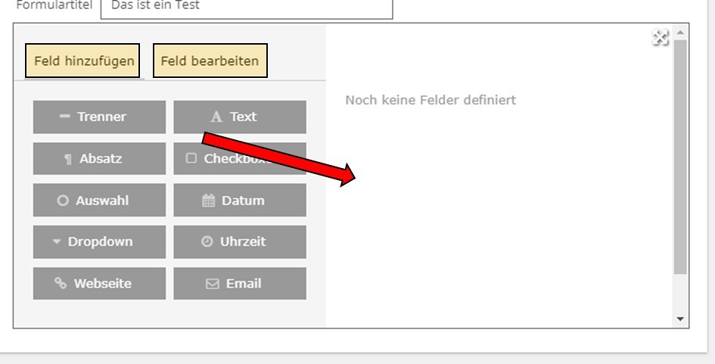Click the envelope Email field button
Screen dimensions: 715x364
pos(240,284)
